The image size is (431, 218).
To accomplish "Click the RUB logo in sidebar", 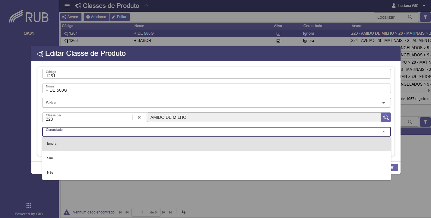I will pos(29,17).
